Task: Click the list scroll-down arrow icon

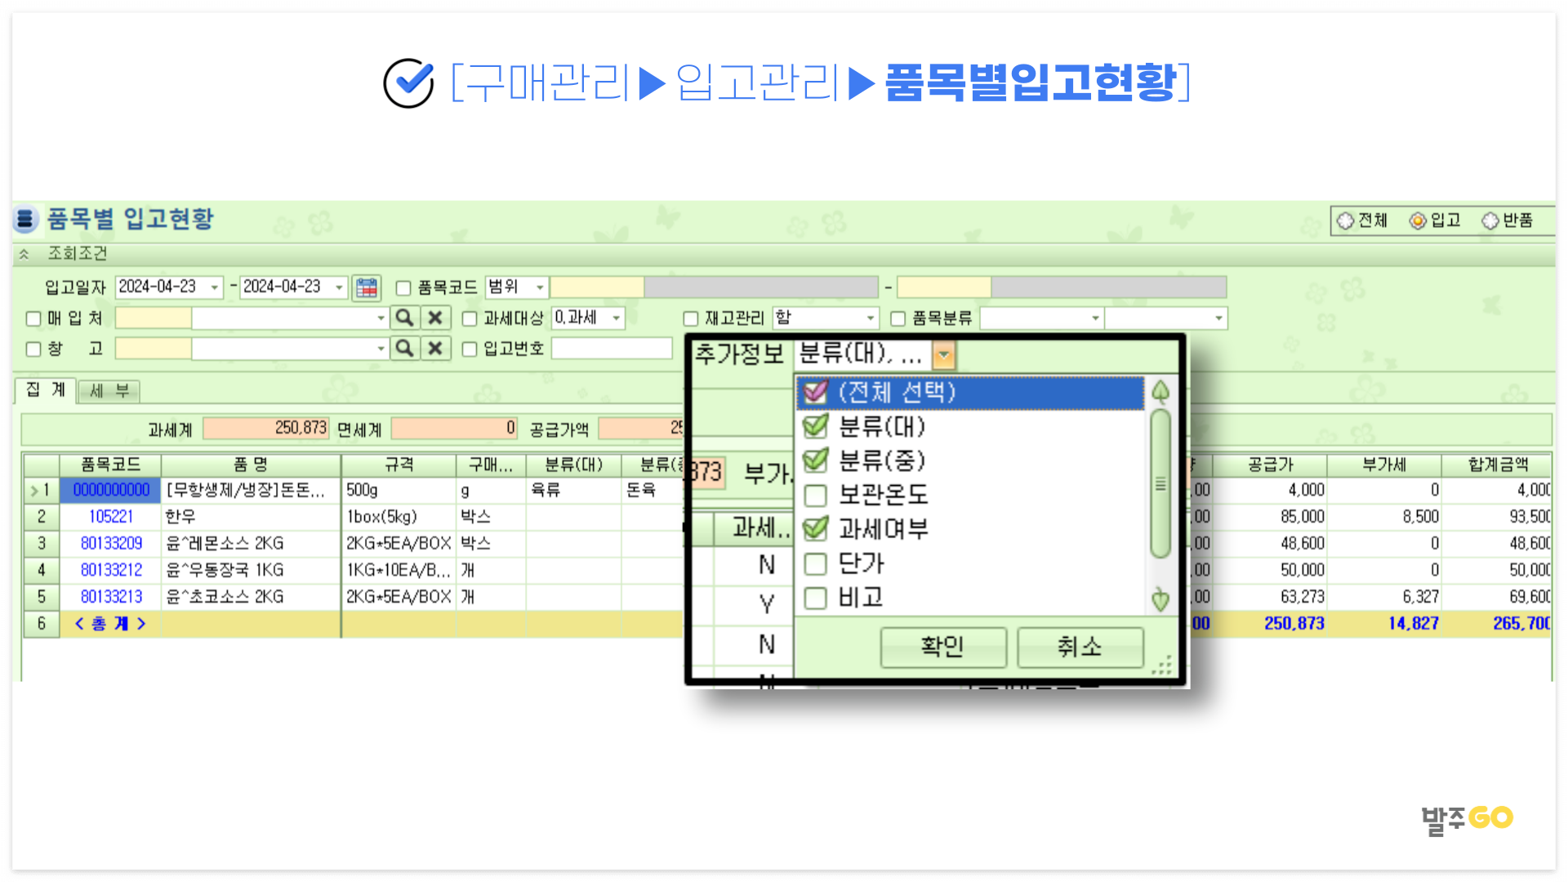Action: pyautogui.click(x=1160, y=600)
